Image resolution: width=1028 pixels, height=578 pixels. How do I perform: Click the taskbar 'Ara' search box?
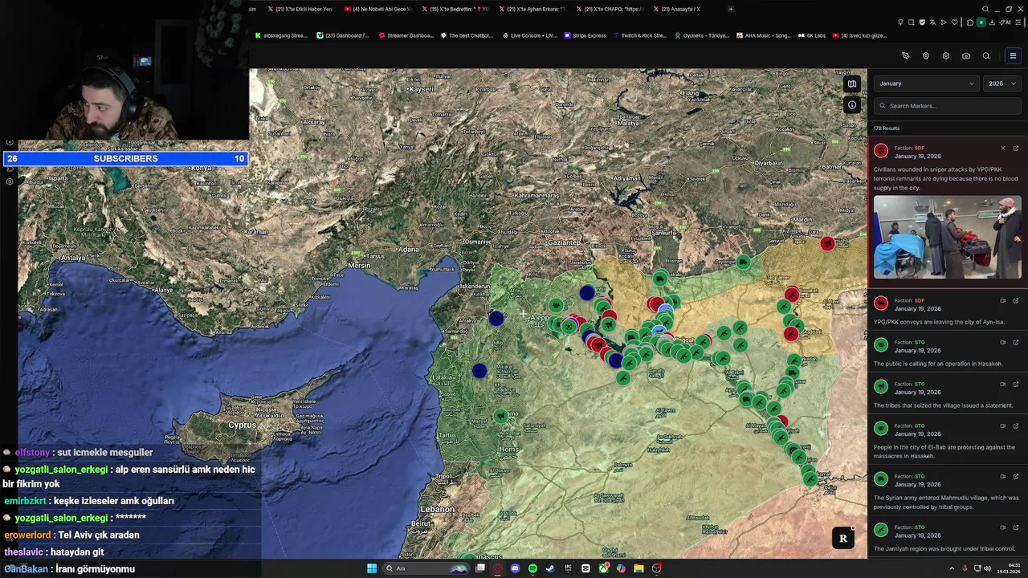426,568
